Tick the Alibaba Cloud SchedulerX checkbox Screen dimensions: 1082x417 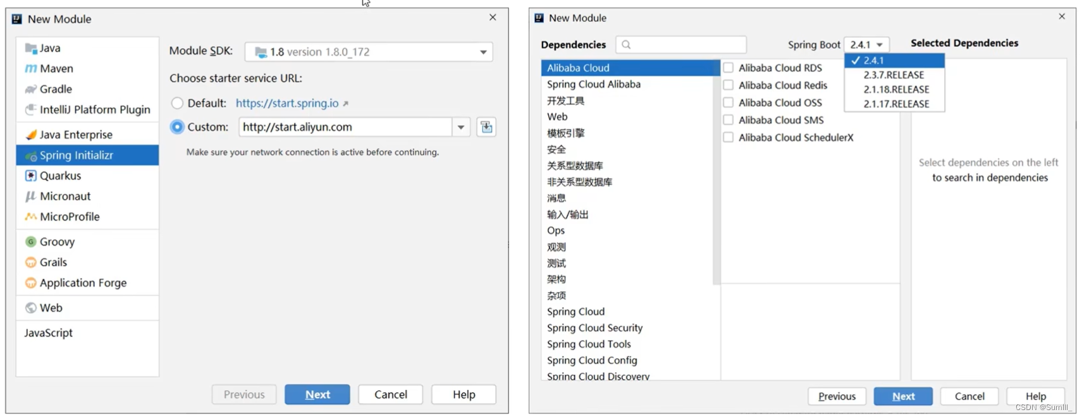[x=729, y=138]
